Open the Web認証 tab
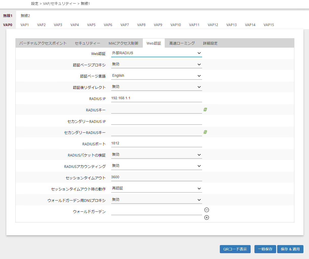 (x=154, y=43)
